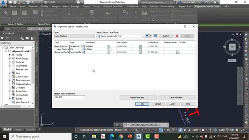Image resolution: width=249 pixels, height=140 pixels.
Task: Click the Civil 3D application menu logo
Action: [x=4, y=3]
